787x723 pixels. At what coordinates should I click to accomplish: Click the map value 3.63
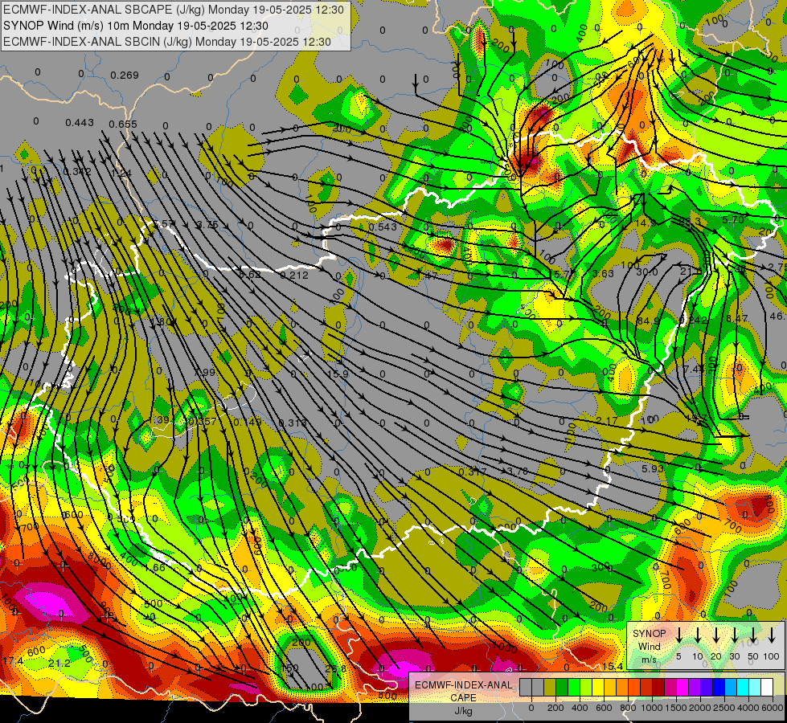(603, 273)
